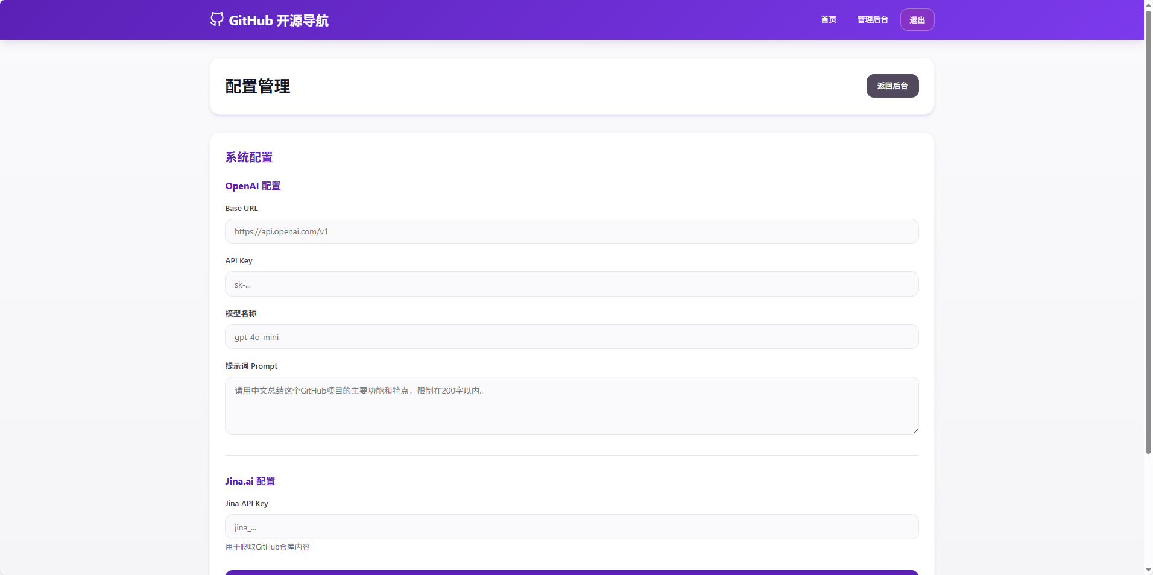Go to the 首页 nav item
This screenshot has height=575, width=1153.
(829, 20)
